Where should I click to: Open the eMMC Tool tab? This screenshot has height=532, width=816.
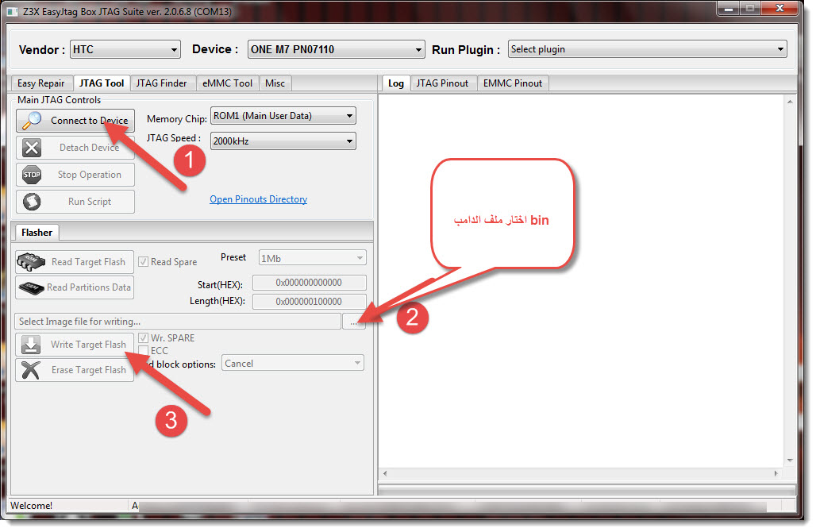[x=228, y=83]
